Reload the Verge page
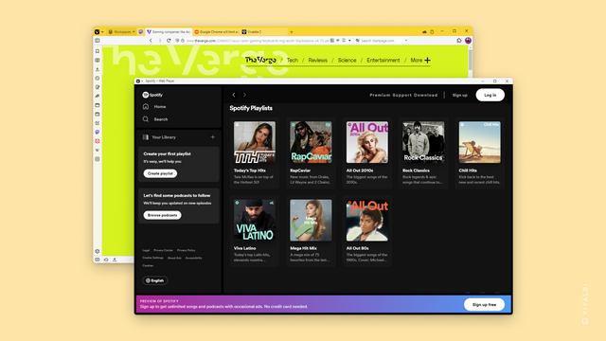 coord(169,40)
